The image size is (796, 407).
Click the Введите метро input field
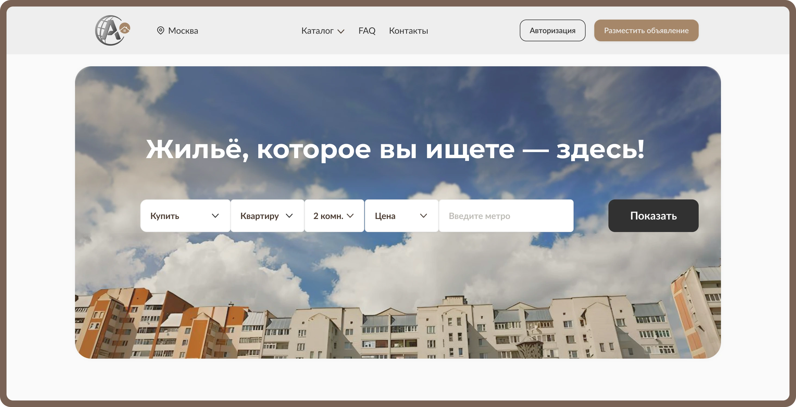point(506,215)
